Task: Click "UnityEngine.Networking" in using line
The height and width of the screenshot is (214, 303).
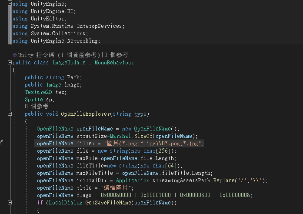Action: coord(64,41)
